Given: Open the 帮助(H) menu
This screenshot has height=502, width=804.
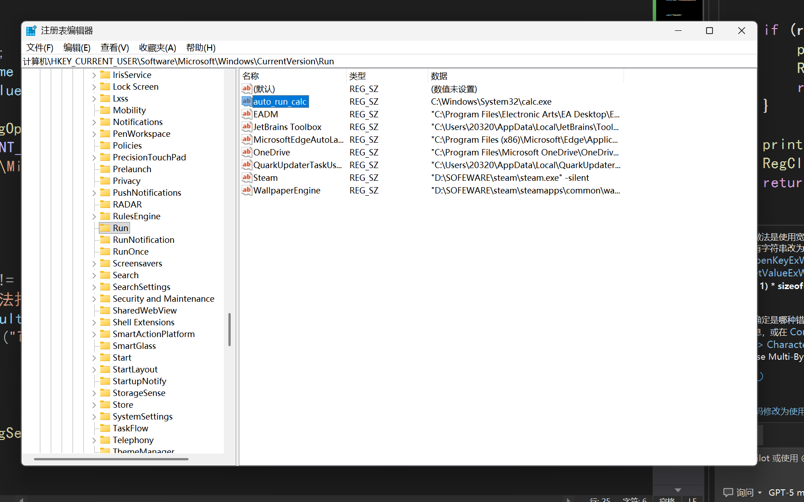Looking at the screenshot, I should click(x=201, y=48).
